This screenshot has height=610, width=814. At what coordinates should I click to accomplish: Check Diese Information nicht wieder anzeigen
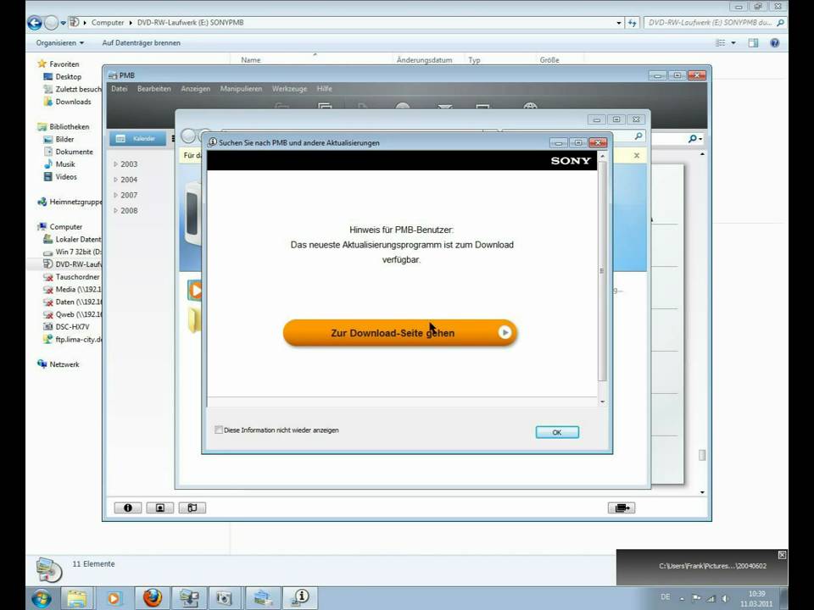[219, 430]
